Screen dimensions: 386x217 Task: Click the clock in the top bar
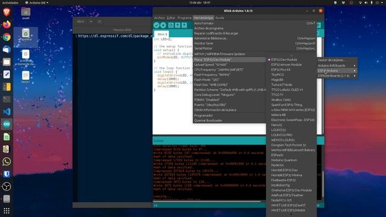pyautogui.click(x=200, y=2)
